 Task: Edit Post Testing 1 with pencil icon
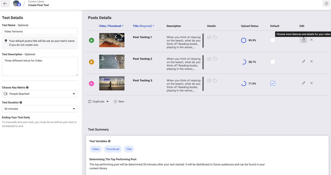coord(304,40)
